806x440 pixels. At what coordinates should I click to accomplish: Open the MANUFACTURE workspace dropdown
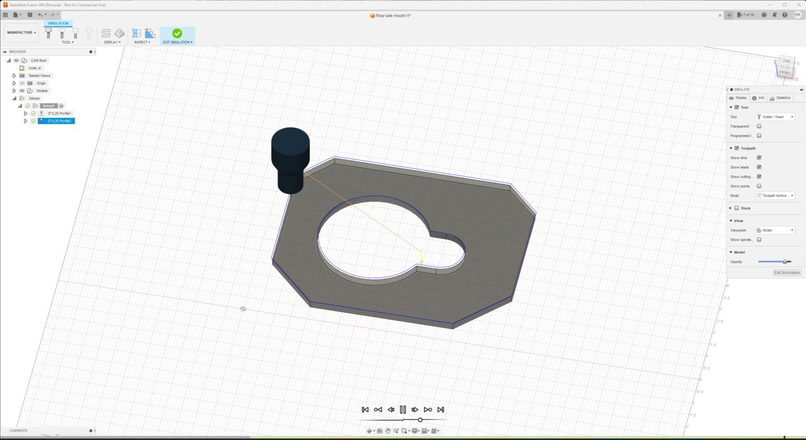pyautogui.click(x=21, y=33)
